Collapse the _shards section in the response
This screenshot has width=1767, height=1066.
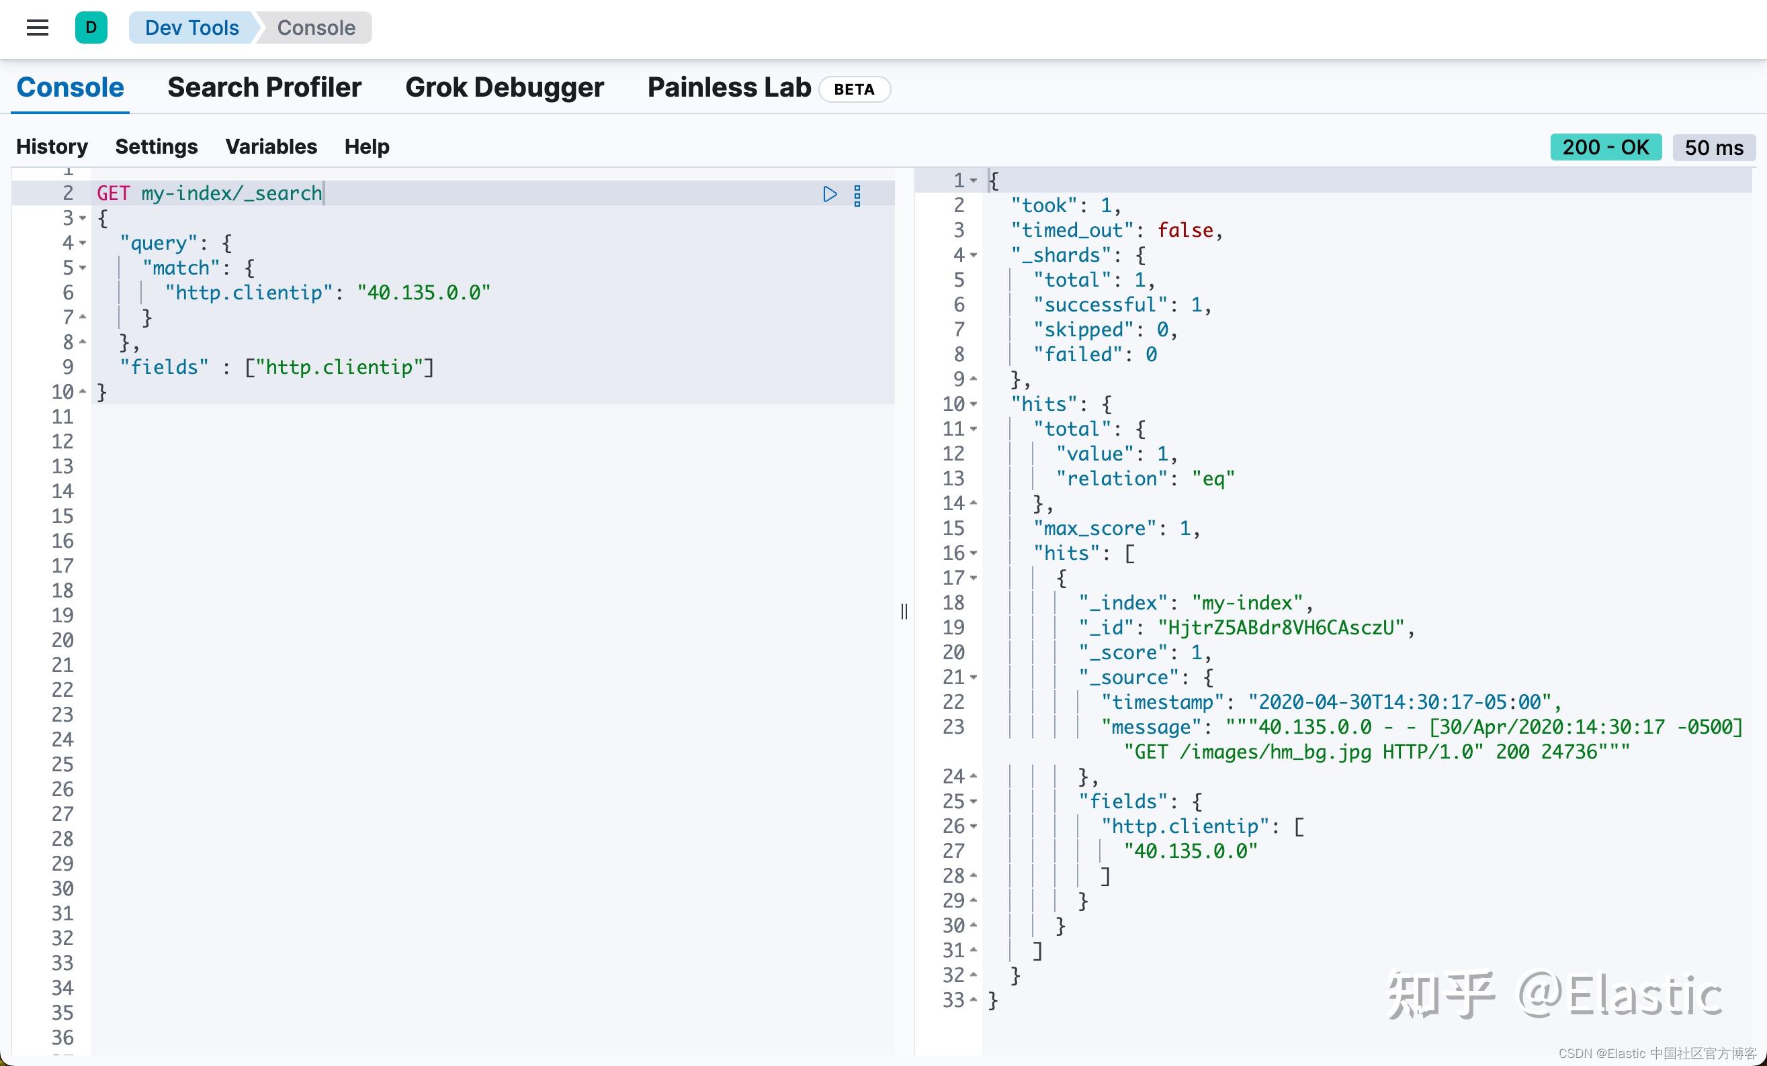pyautogui.click(x=973, y=255)
